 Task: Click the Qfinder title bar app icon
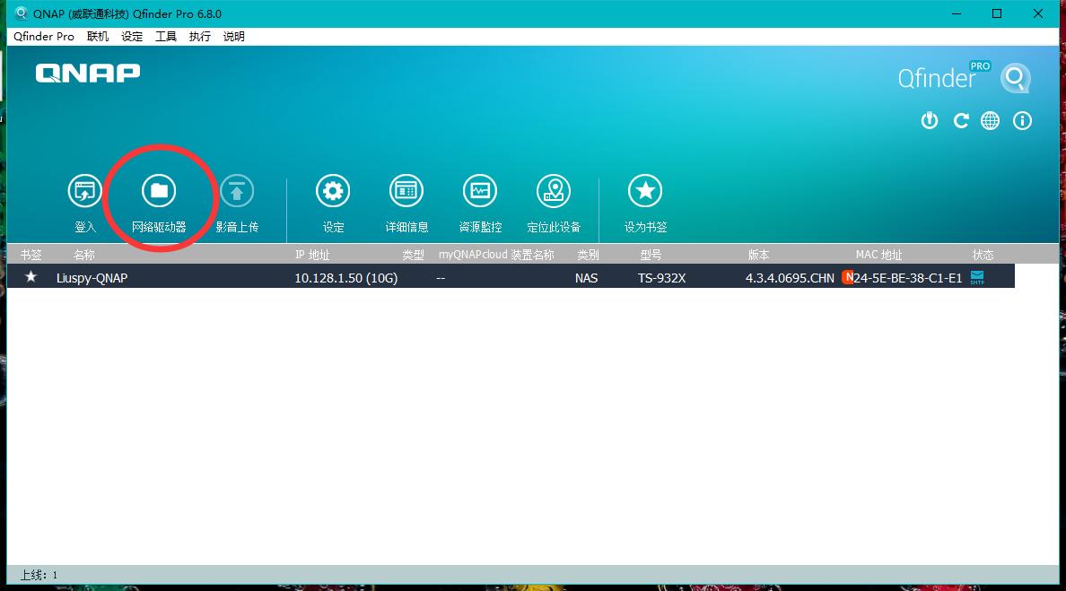click(x=21, y=13)
